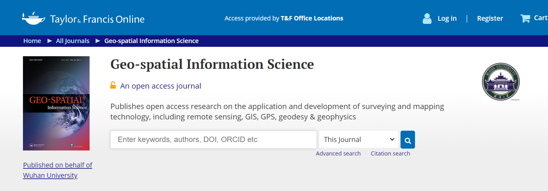The height and width of the screenshot is (191, 548).
Task: Open Citation search
Action: point(390,154)
